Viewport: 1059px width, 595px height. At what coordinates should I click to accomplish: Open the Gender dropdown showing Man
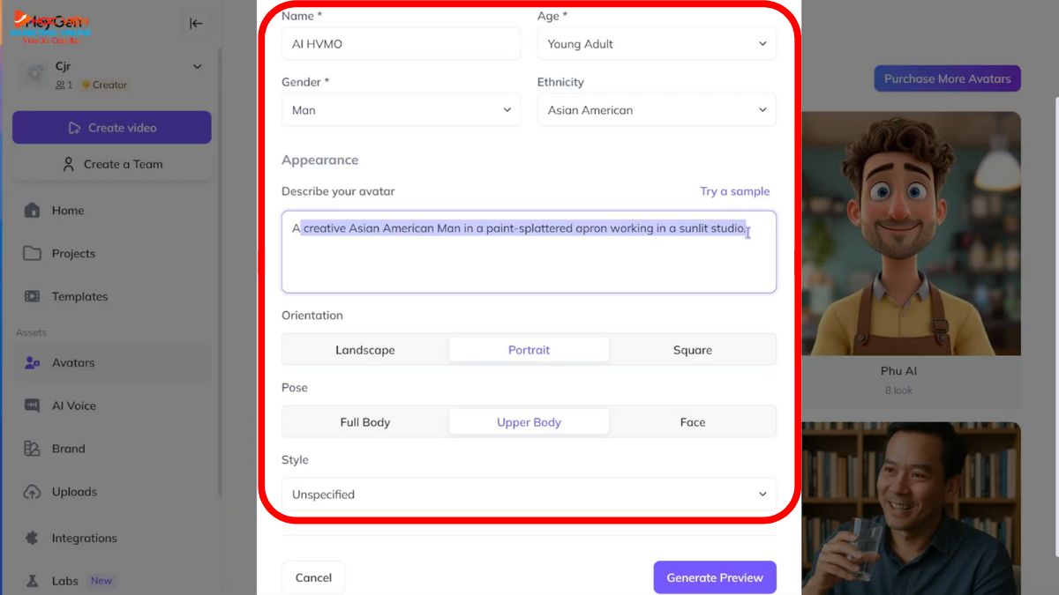point(401,110)
